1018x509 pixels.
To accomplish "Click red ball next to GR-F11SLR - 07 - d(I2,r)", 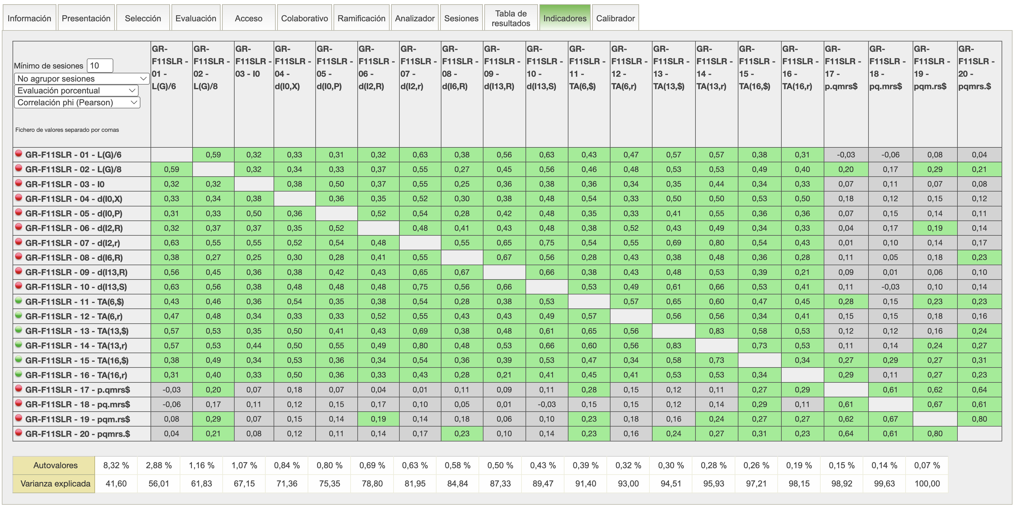I will (18, 242).
